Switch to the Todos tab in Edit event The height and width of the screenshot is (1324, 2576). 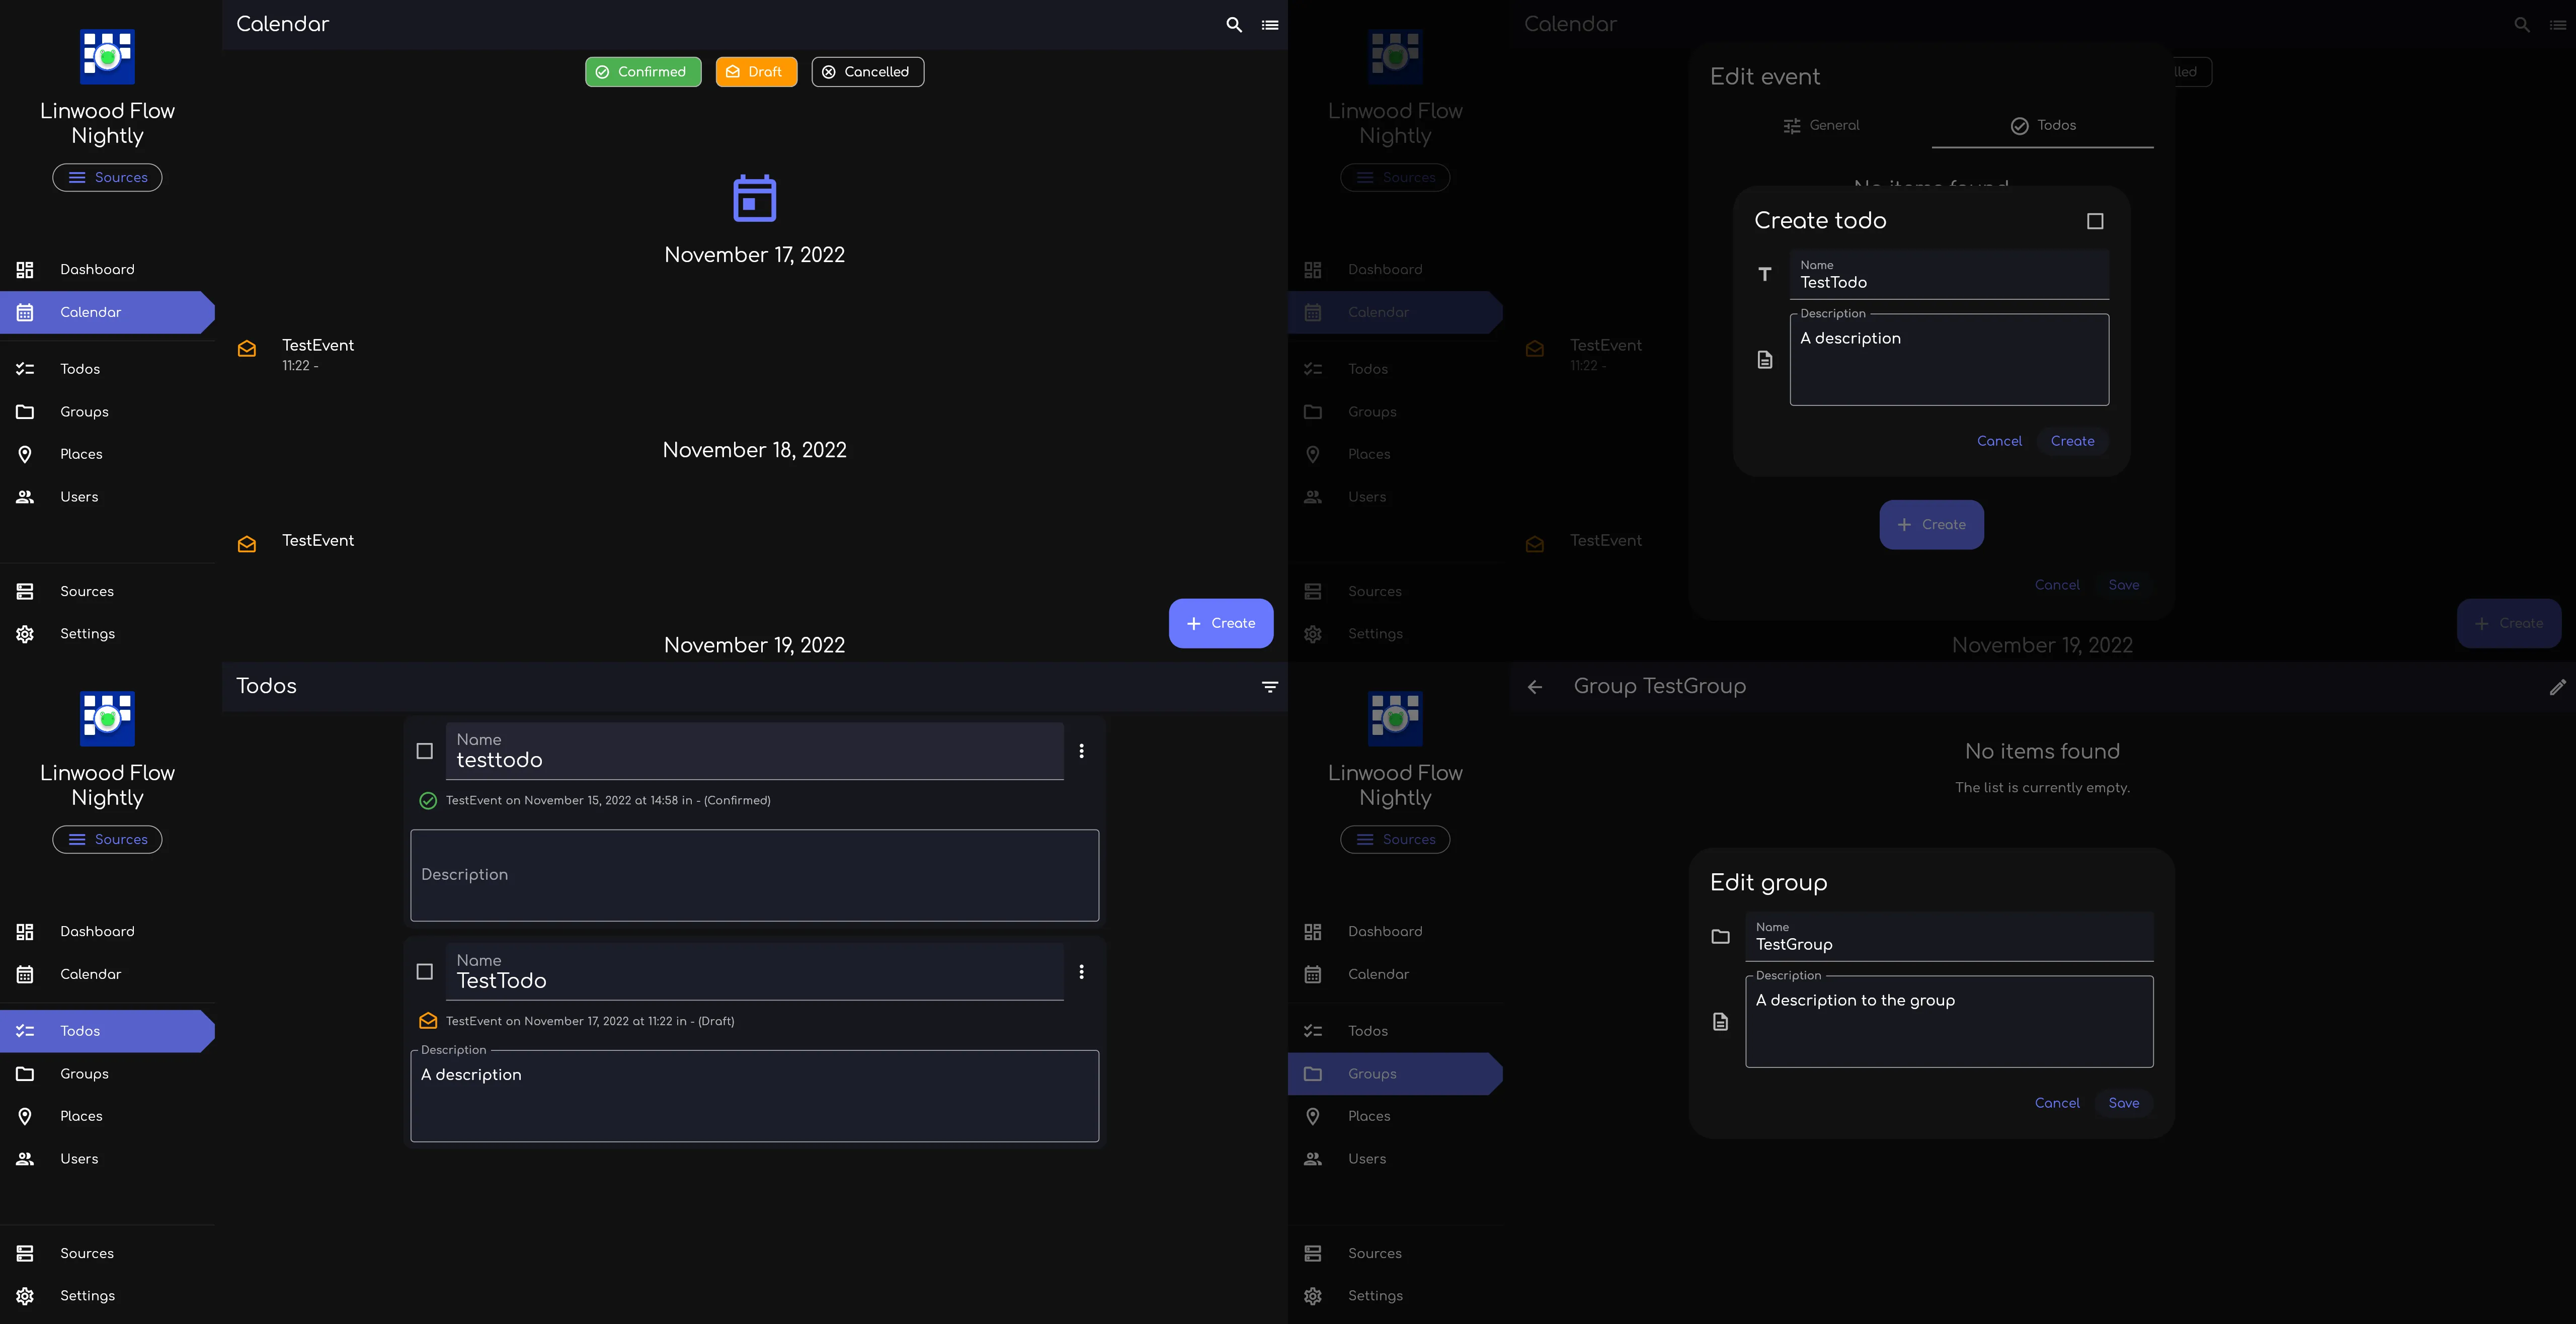[2043, 125]
